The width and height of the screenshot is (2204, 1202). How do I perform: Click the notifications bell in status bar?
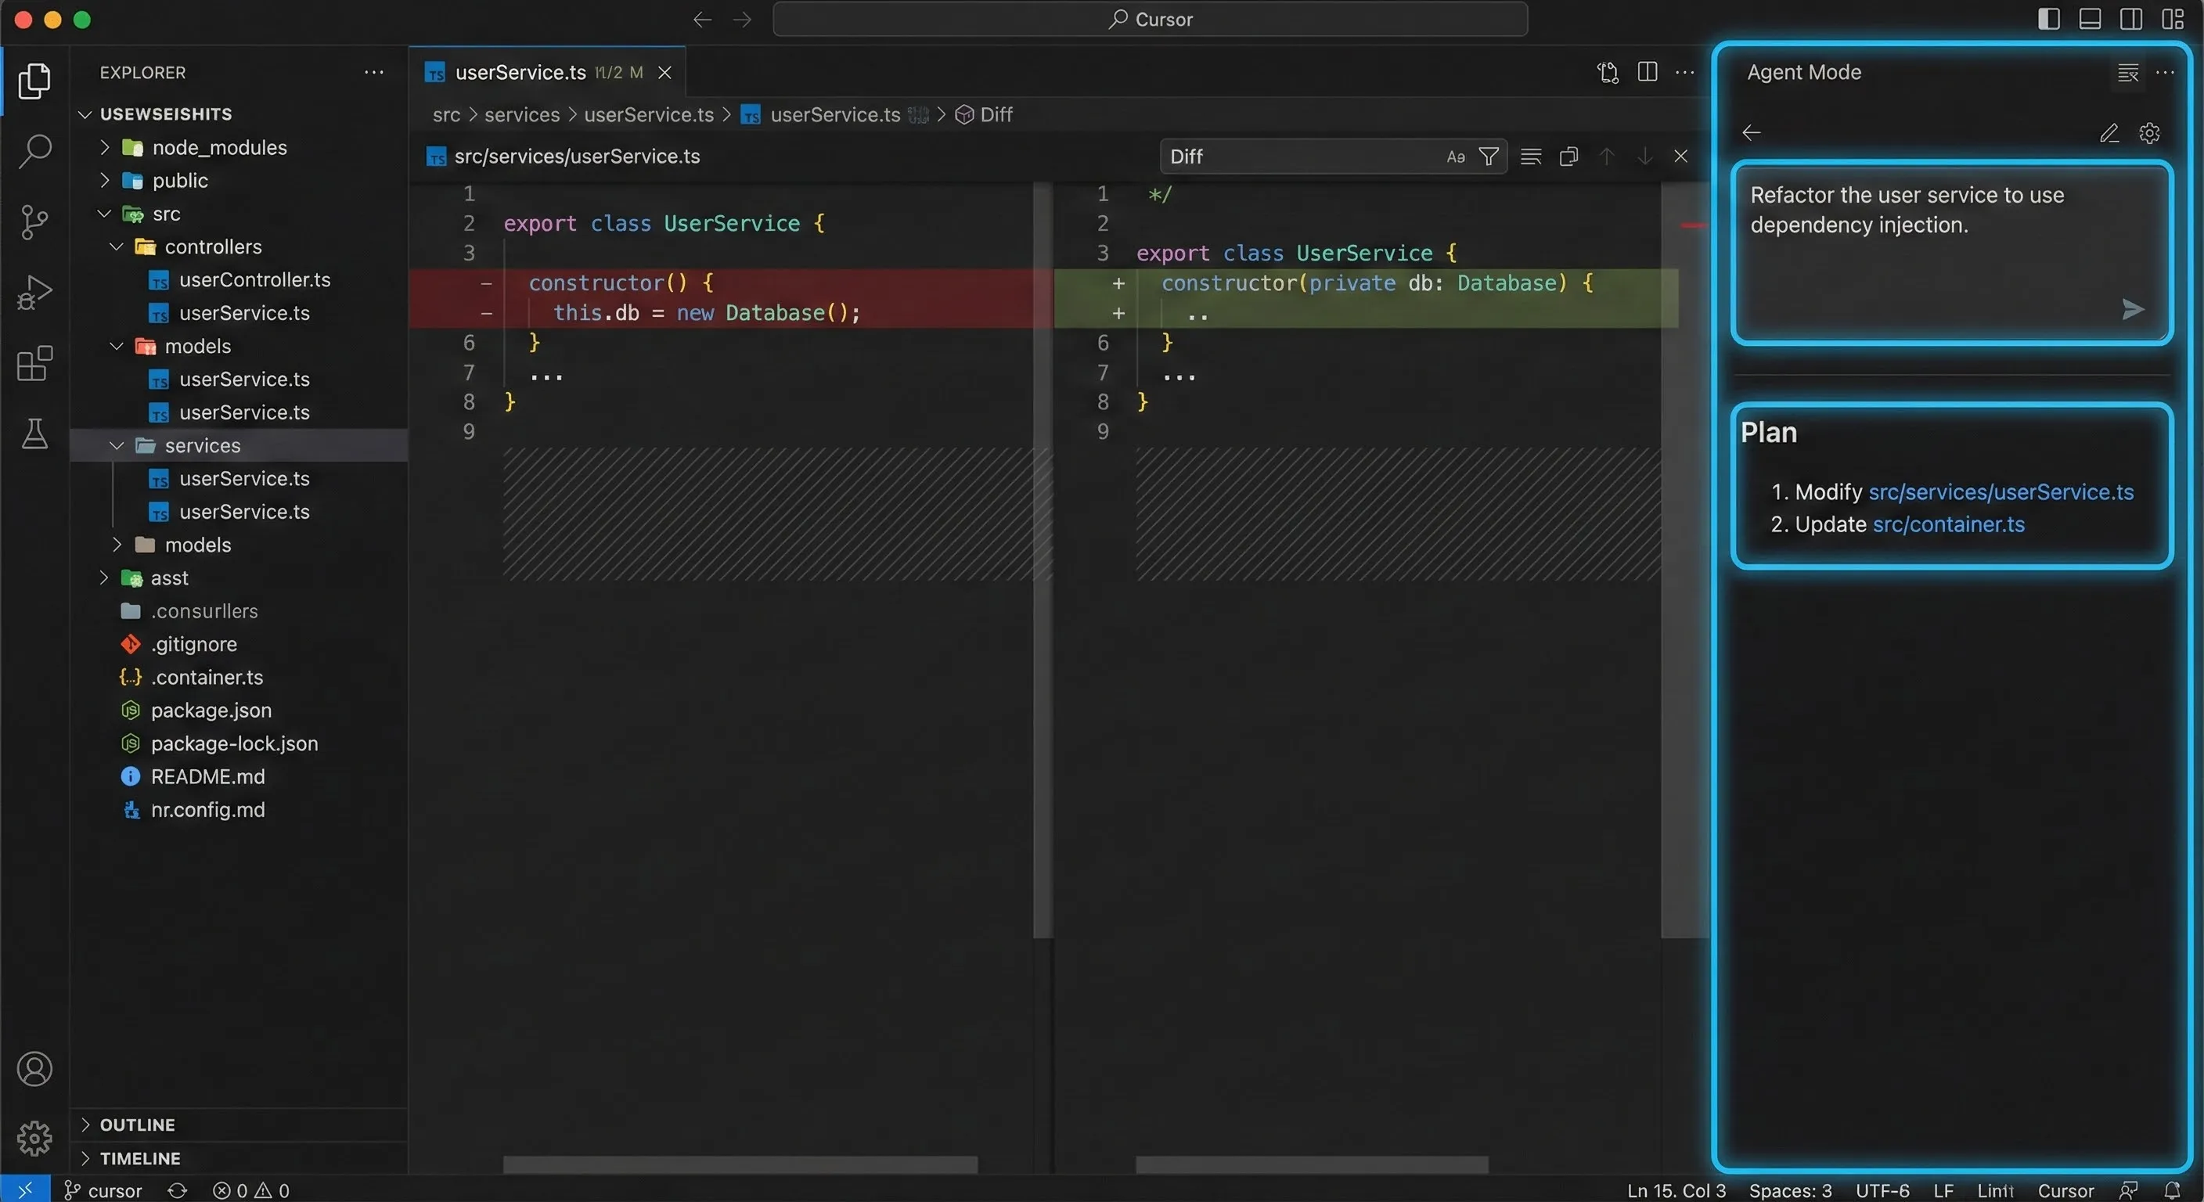tap(2174, 1190)
